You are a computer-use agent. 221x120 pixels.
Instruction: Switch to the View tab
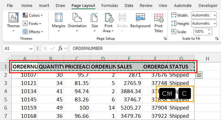(x=163, y=5)
